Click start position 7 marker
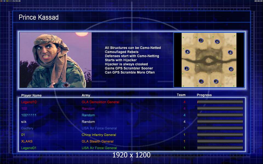The width and height of the screenshot is (263, 164). (201, 40)
